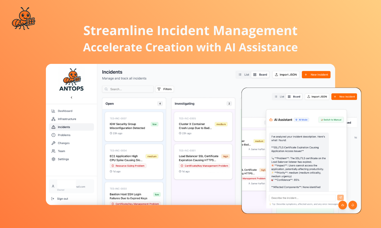The image size is (381, 228).
Task: Focus the Describe the incident field
Action: (302, 198)
